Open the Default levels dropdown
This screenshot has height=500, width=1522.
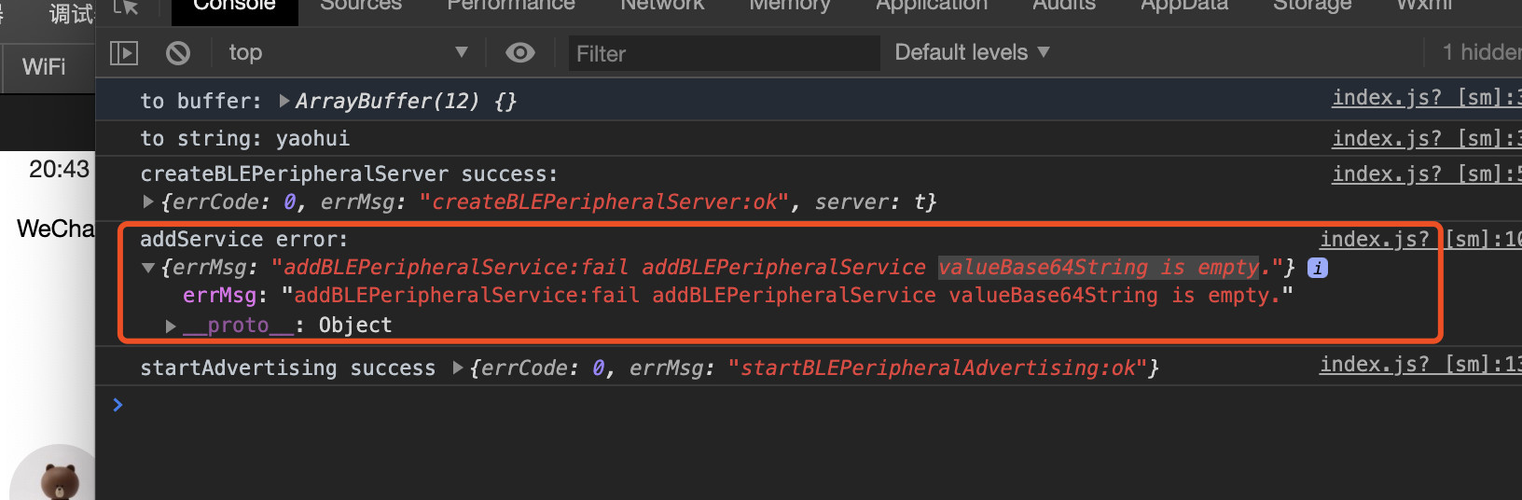(972, 52)
